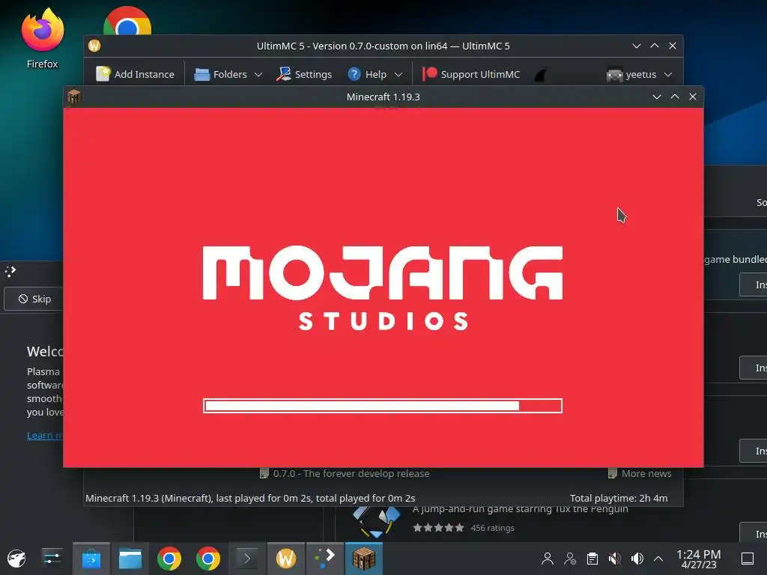Click the muted audio tray icon
This screenshot has width=767, height=575.
click(x=614, y=559)
